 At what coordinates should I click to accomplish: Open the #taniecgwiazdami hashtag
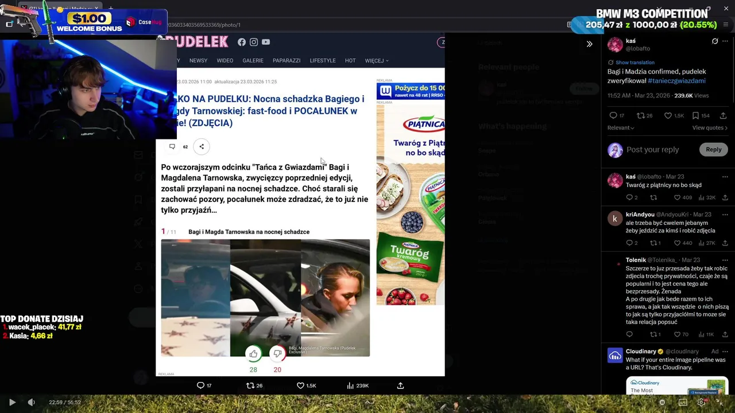(x=676, y=81)
